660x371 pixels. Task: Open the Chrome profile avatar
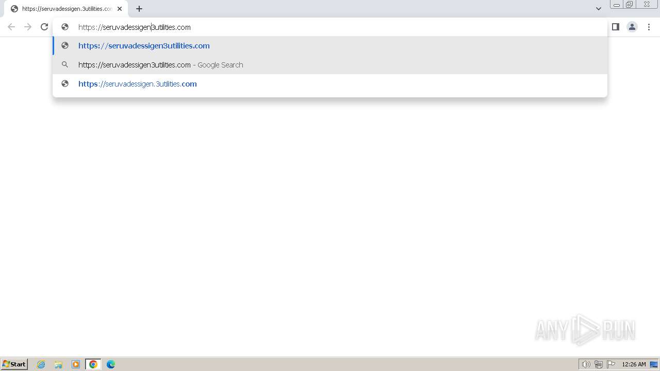click(x=632, y=27)
